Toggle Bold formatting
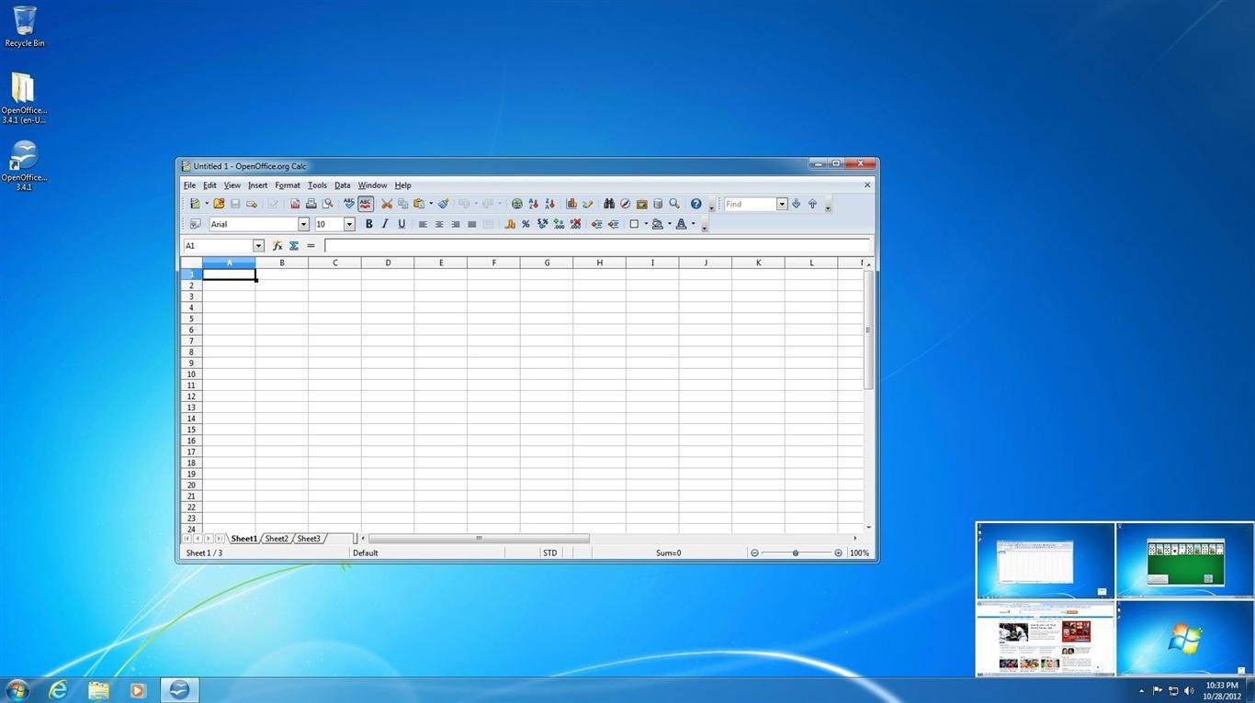 coord(369,224)
